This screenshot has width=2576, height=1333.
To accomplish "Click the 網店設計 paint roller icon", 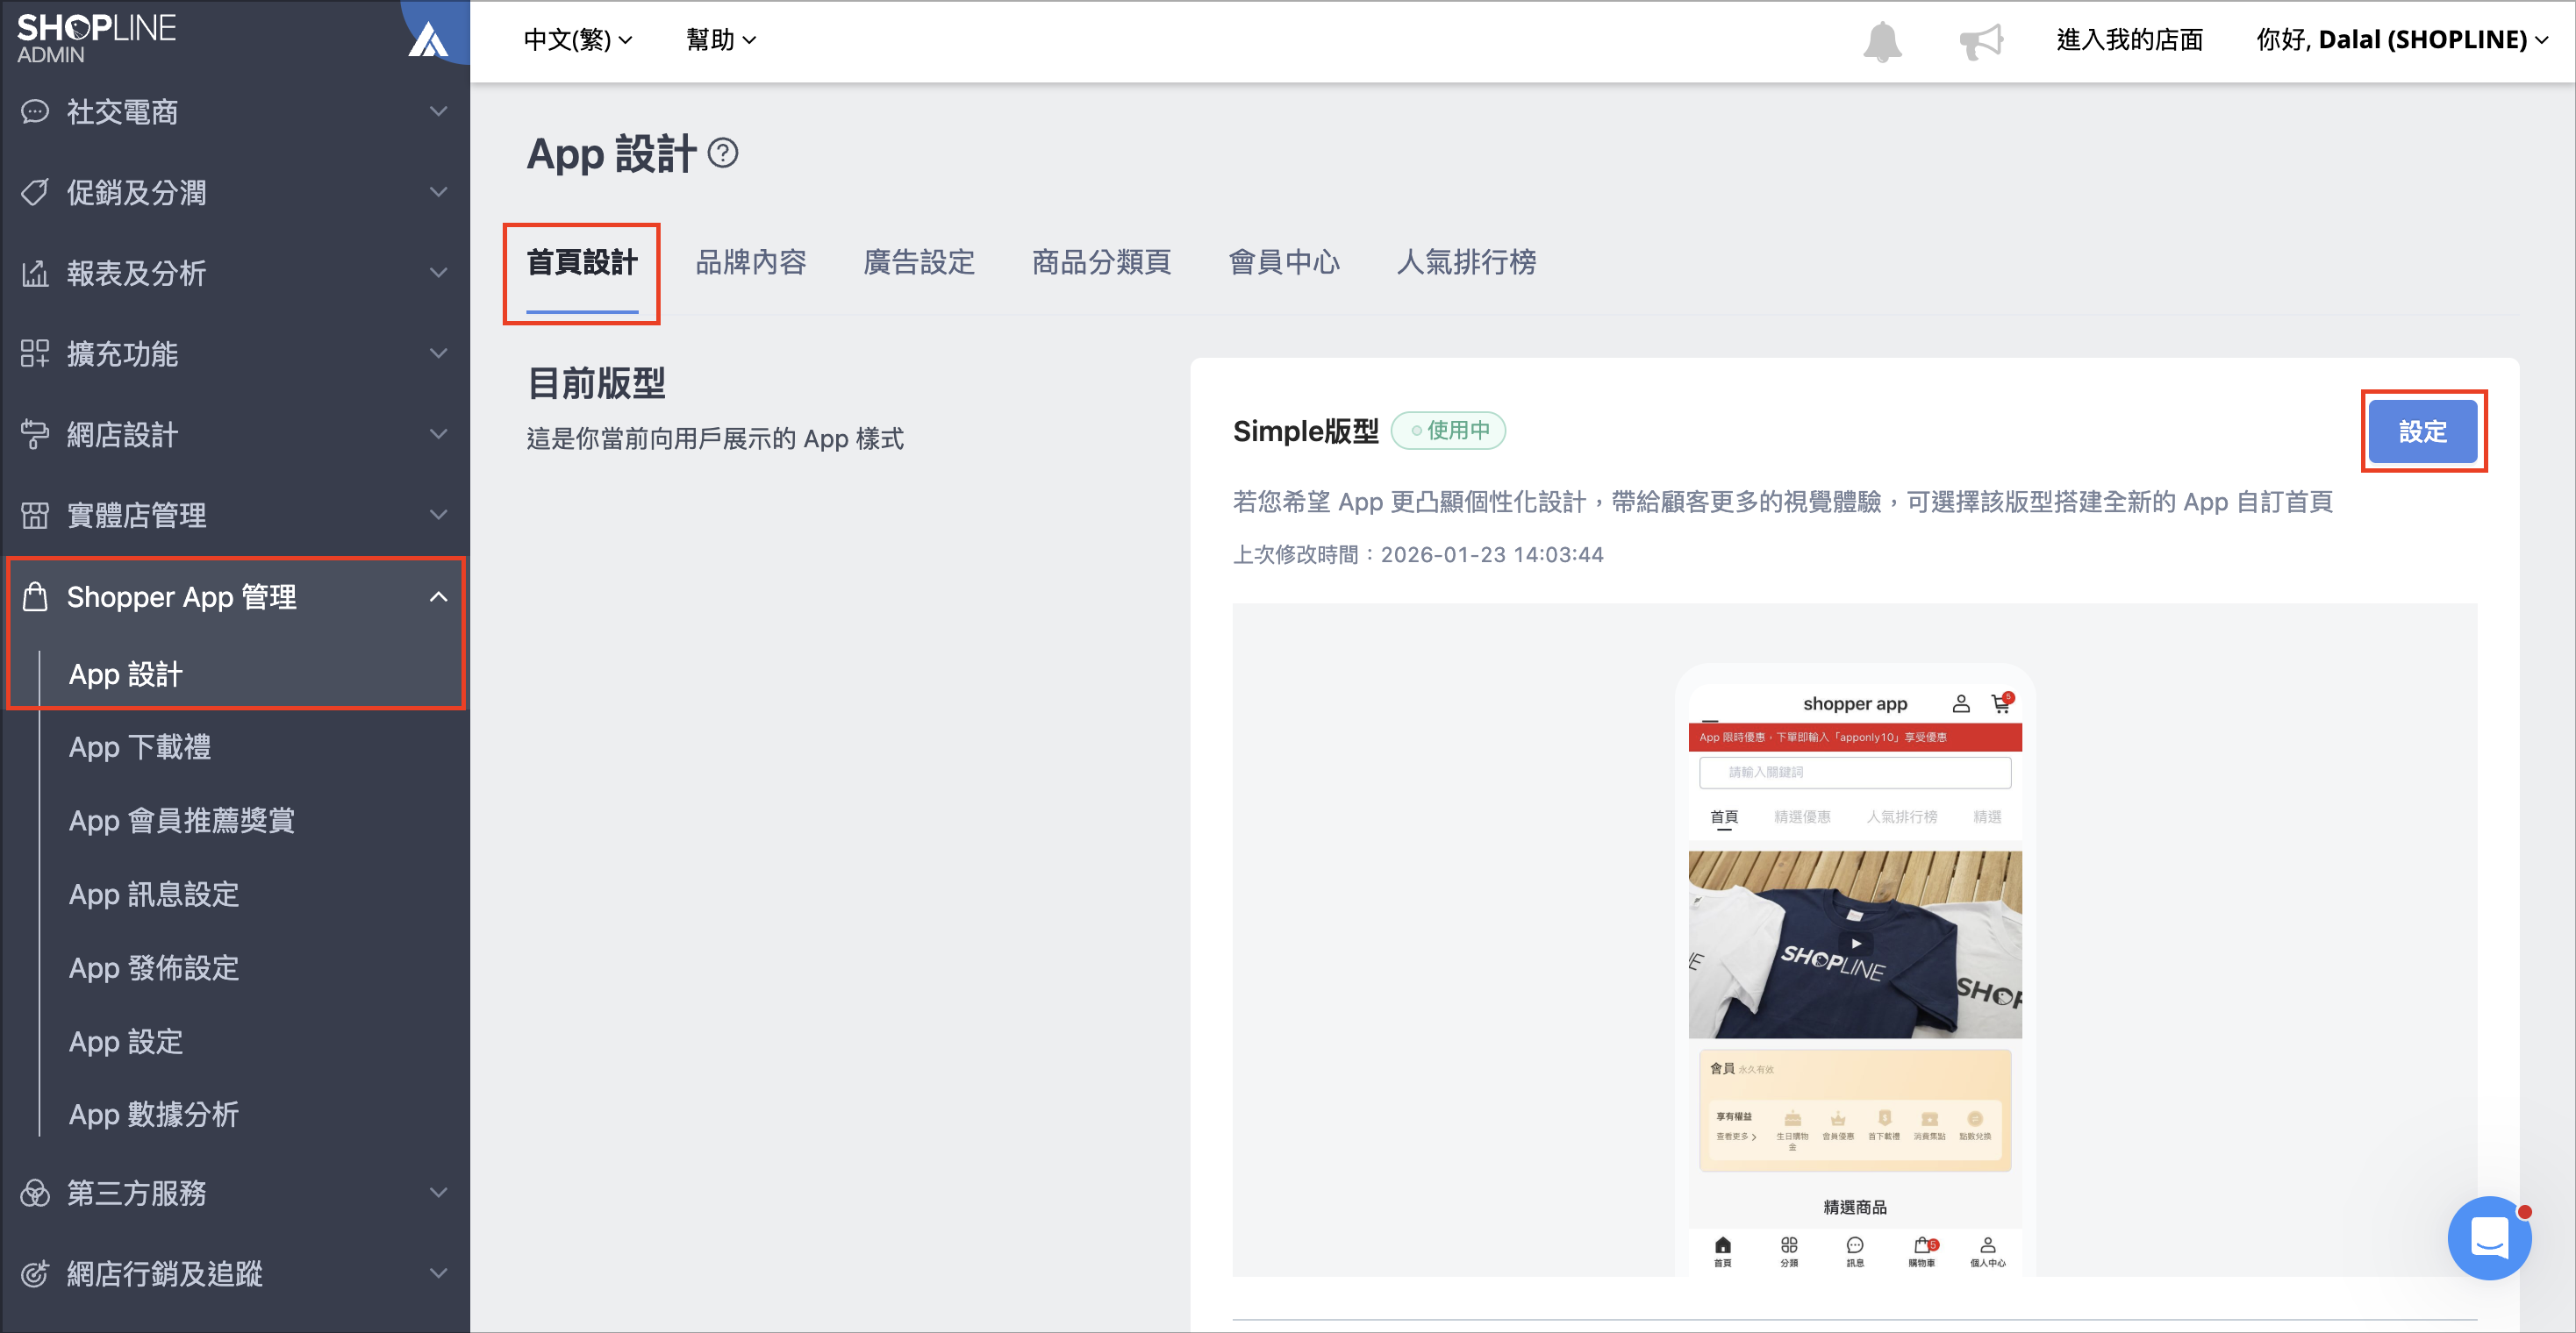I will 35,435.
